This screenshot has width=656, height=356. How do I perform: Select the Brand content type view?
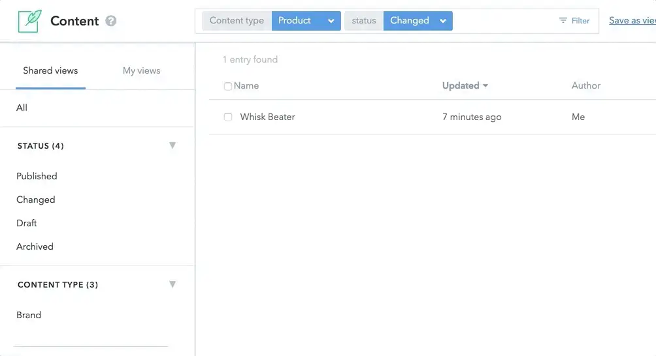click(29, 315)
